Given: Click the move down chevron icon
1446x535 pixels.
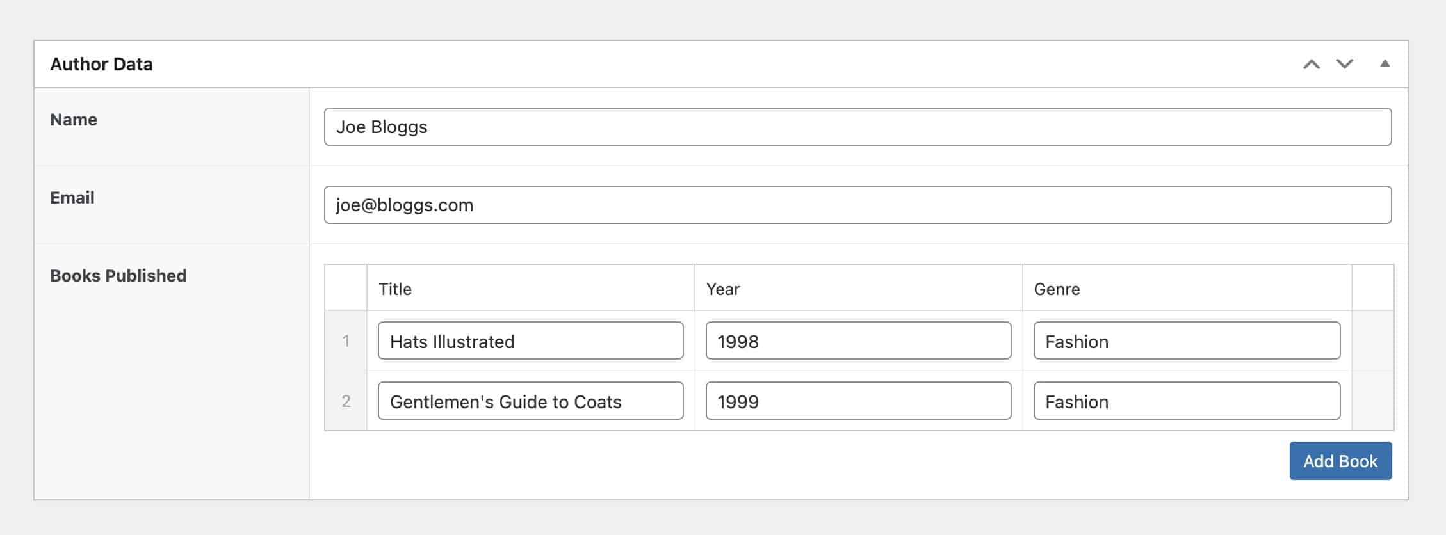Looking at the screenshot, I should click(x=1344, y=64).
